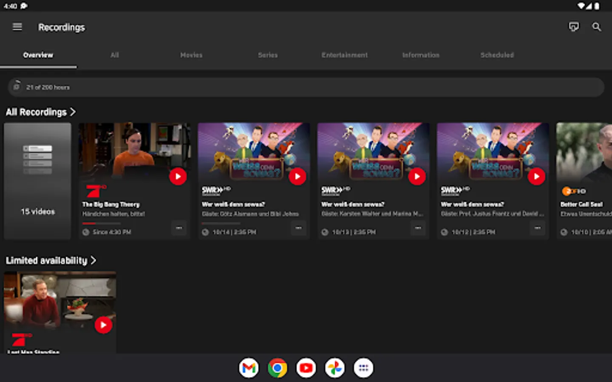Click the ProSieben logo on Last Man Standing card
The image size is (612, 382).
(21, 340)
